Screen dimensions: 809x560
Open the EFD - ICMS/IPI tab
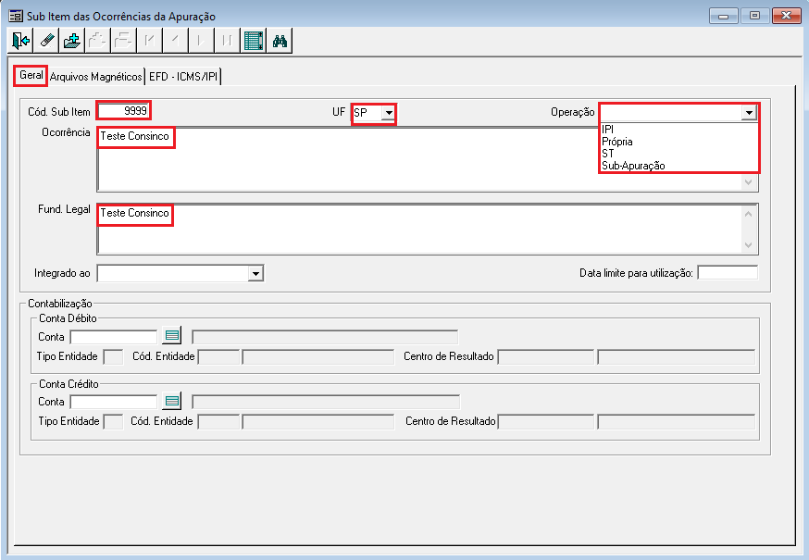(x=183, y=77)
